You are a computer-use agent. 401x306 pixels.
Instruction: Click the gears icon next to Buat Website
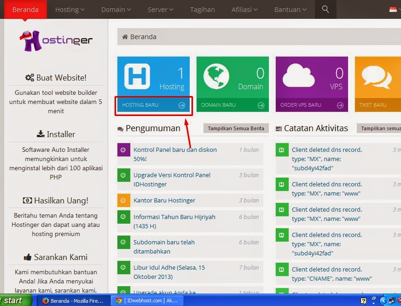tap(29, 77)
